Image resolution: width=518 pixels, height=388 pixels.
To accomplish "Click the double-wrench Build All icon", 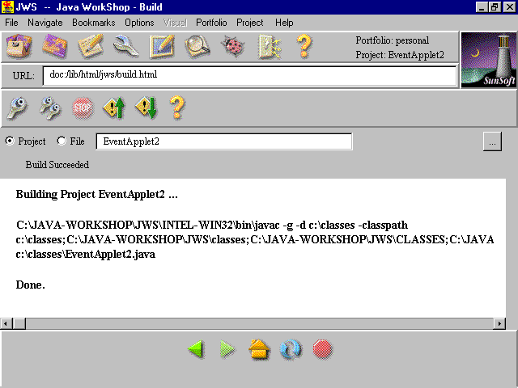I will (50, 108).
